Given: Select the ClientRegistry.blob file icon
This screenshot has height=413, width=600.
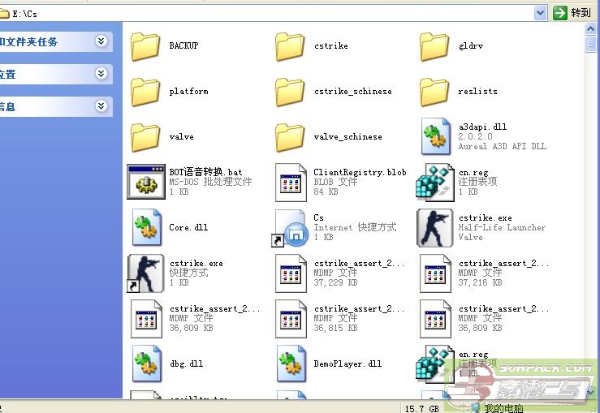Looking at the screenshot, I should 290,182.
